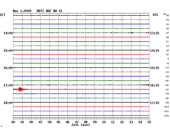Click the date label "Nov 1,2009"
This screenshot has width=170, height=129.
point(22,11)
